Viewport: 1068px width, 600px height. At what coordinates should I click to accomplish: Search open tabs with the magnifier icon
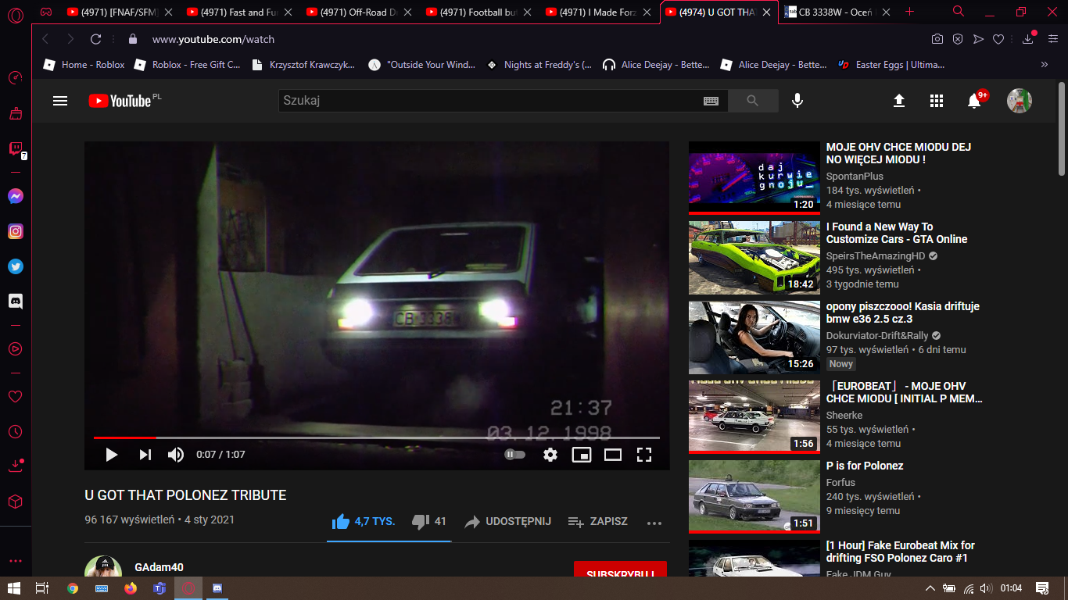[x=959, y=12]
